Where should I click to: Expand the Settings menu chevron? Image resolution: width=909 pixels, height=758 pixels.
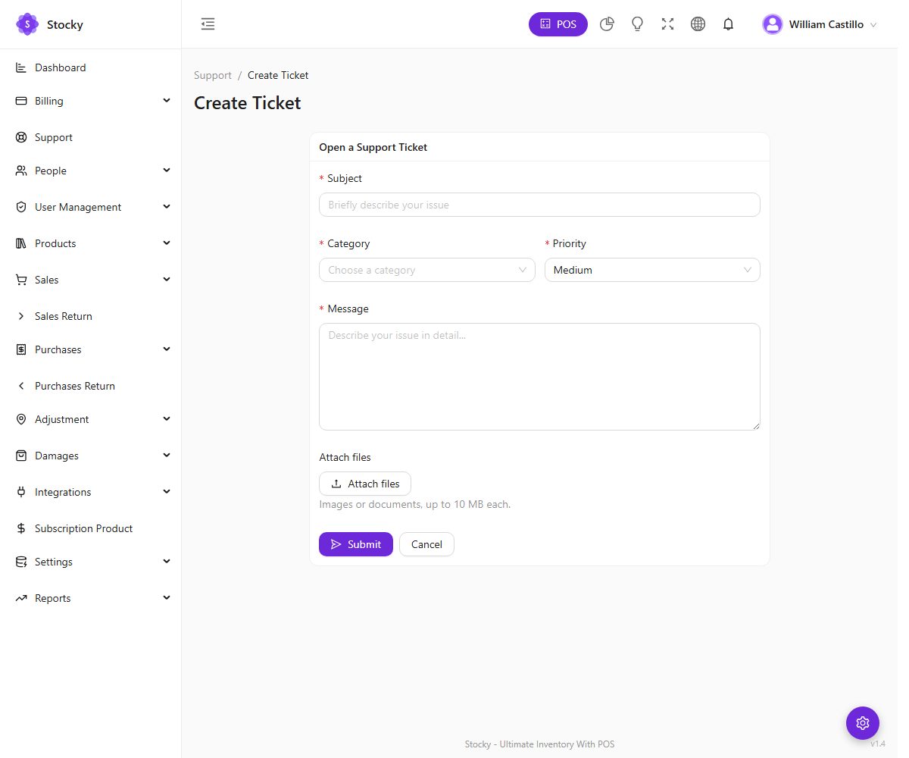[x=167, y=561]
